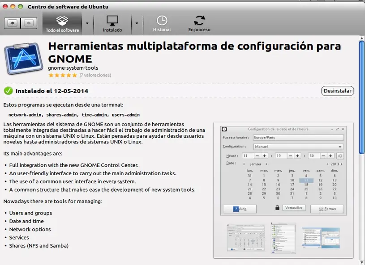Show the En proceso view
The height and width of the screenshot is (265, 365).
tap(199, 24)
